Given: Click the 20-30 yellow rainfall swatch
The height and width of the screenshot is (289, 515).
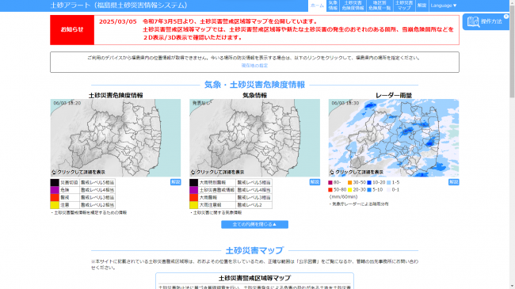Looking at the screenshot, I should click(349, 190).
